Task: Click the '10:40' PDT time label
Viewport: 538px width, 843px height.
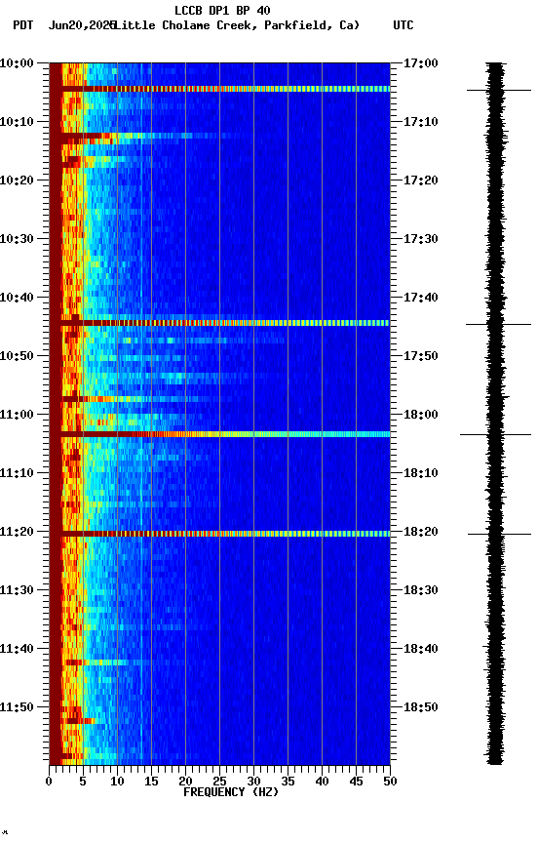Action: [17, 298]
